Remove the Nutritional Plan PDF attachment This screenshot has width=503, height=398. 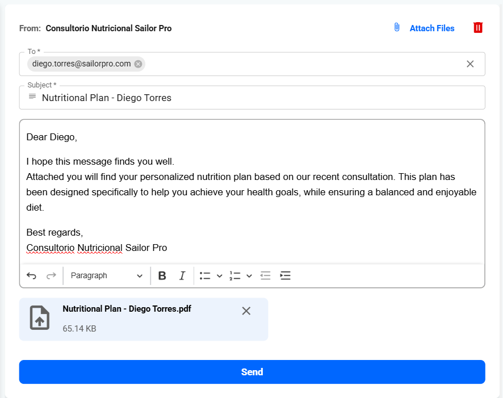pos(246,311)
